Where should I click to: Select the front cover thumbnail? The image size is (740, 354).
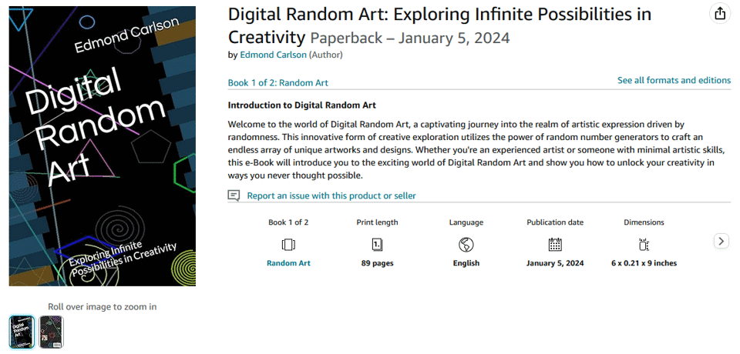click(22, 332)
